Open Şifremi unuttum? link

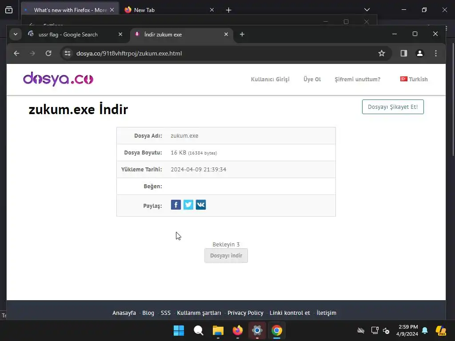[x=358, y=79]
